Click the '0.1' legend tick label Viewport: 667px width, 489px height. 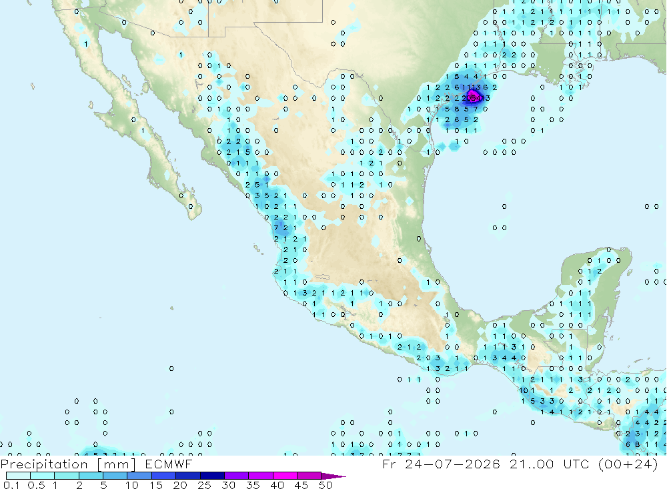[x=11, y=485]
